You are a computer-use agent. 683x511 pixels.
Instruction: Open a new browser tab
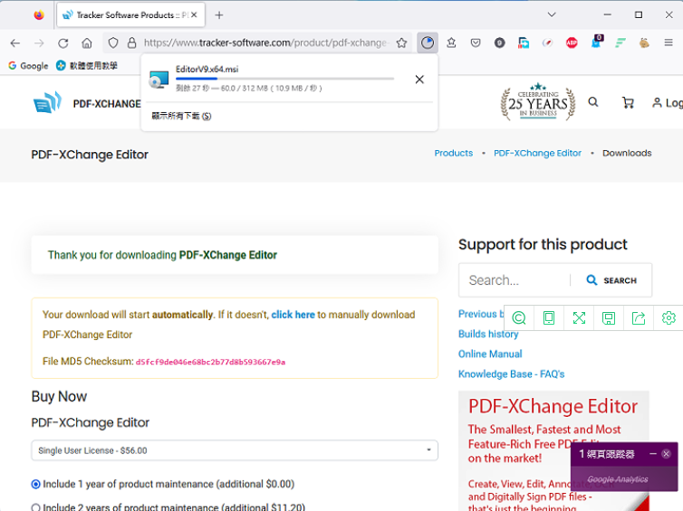click(x=219, y=15)
